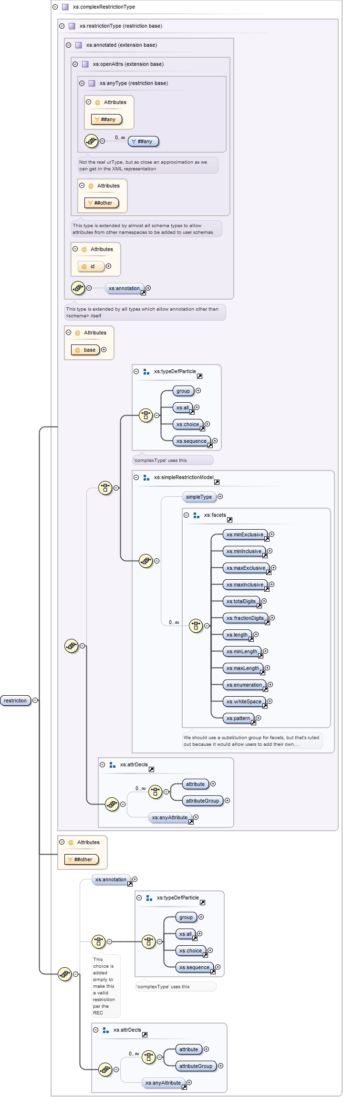
Task: Collapse the xs:complexRestrictionType box
Action: [55, 7]
